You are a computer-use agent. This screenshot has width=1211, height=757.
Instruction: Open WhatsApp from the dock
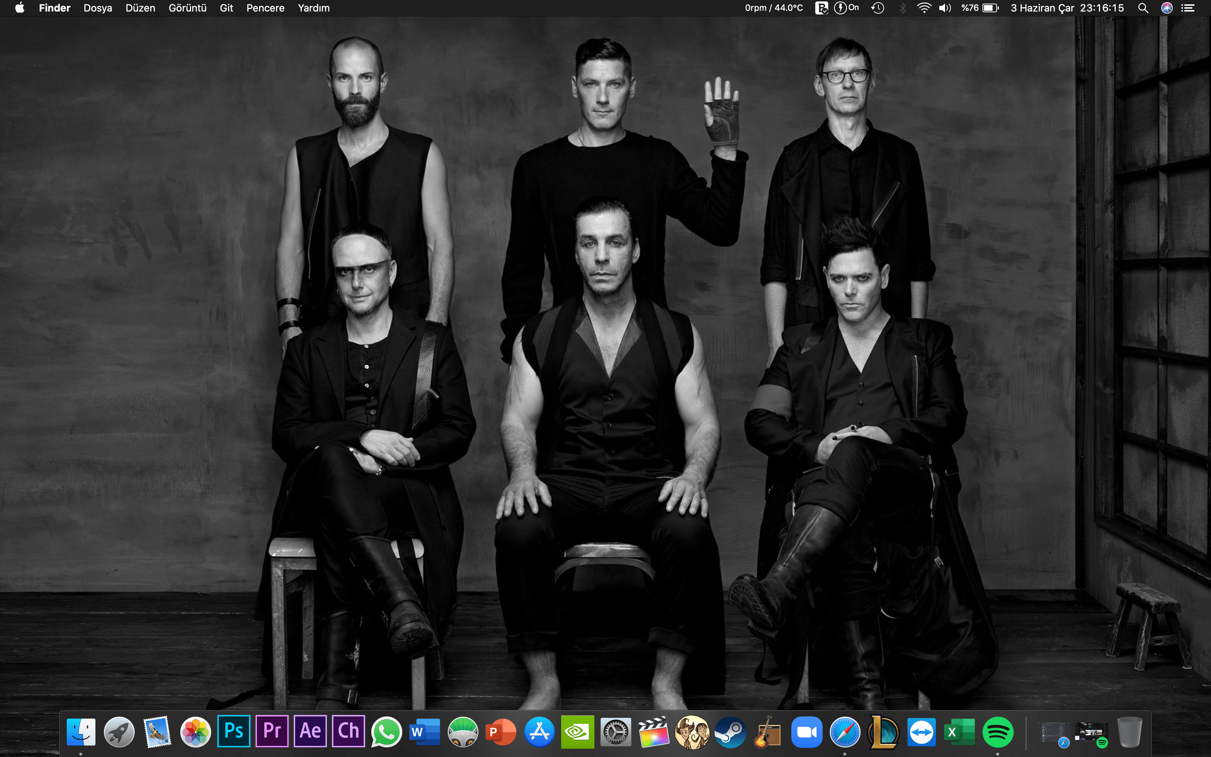click(x=386, y=731)
